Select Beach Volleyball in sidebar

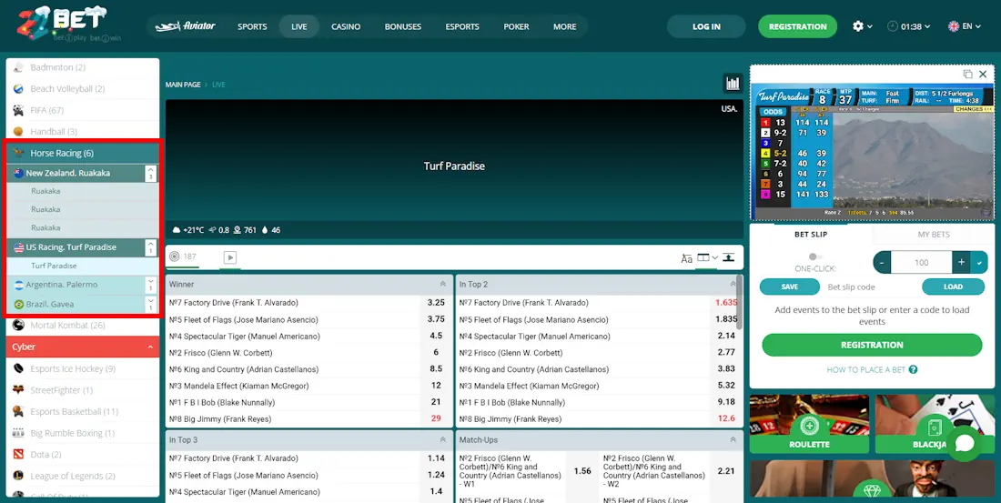83,89
